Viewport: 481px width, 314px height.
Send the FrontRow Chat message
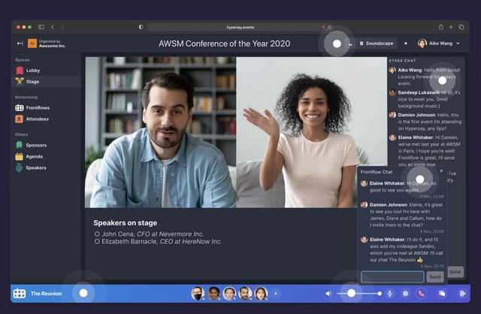435,277
